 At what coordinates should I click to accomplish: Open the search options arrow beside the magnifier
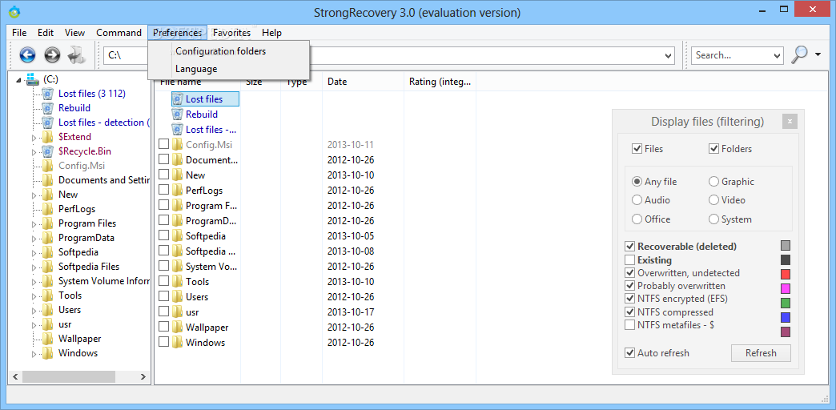point(818,54)
